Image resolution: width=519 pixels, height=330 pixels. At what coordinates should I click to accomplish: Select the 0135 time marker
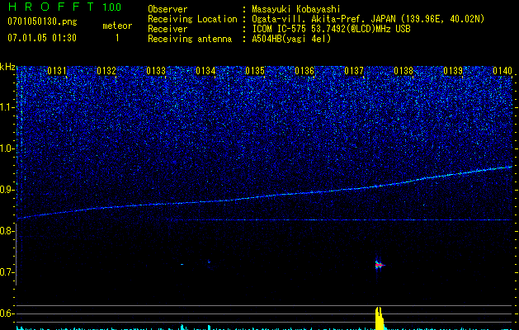pos(254,71)
